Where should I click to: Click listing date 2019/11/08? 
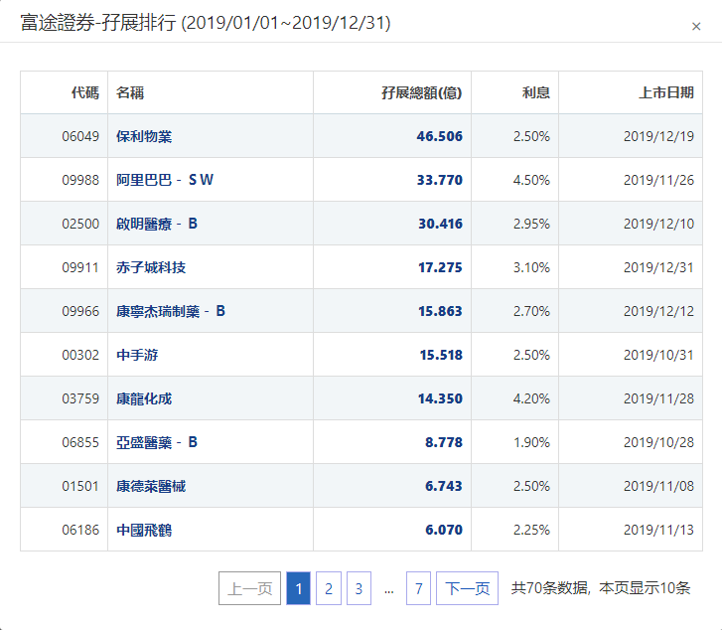point(658,486)
